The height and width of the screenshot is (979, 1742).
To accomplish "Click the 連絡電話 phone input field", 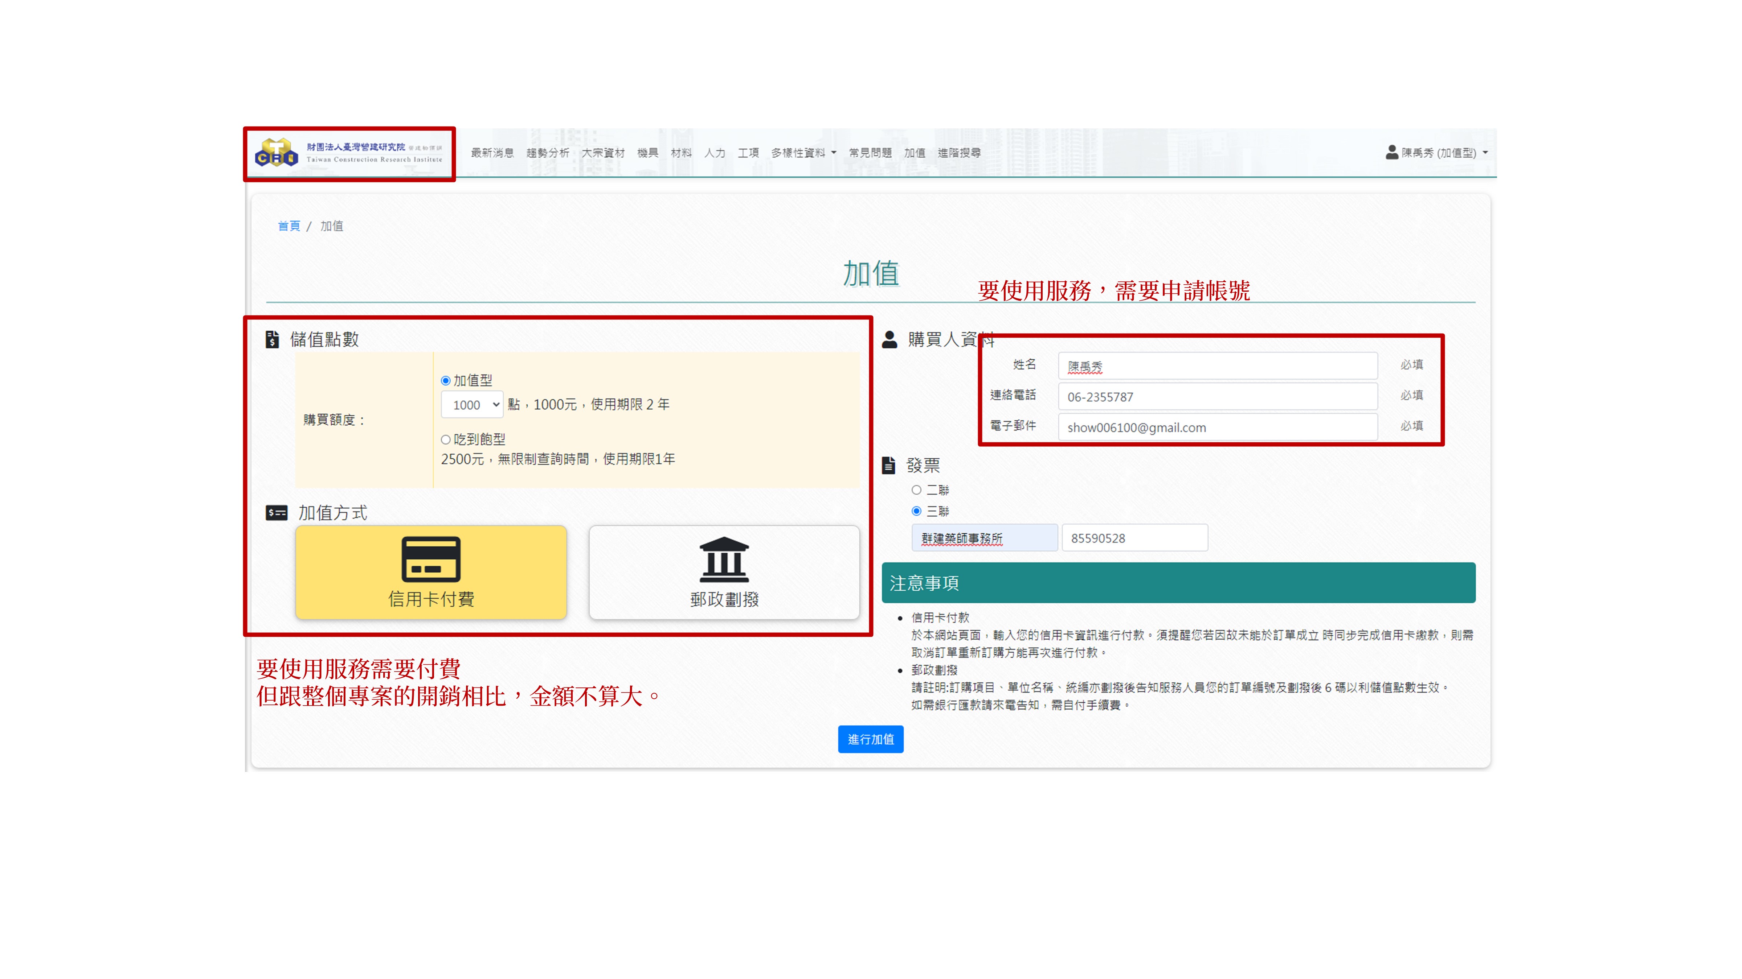I will click(x=1216, y=397).
